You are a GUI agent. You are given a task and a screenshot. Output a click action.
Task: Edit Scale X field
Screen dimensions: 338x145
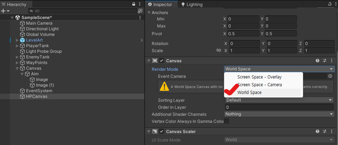[x=245, y=50]
